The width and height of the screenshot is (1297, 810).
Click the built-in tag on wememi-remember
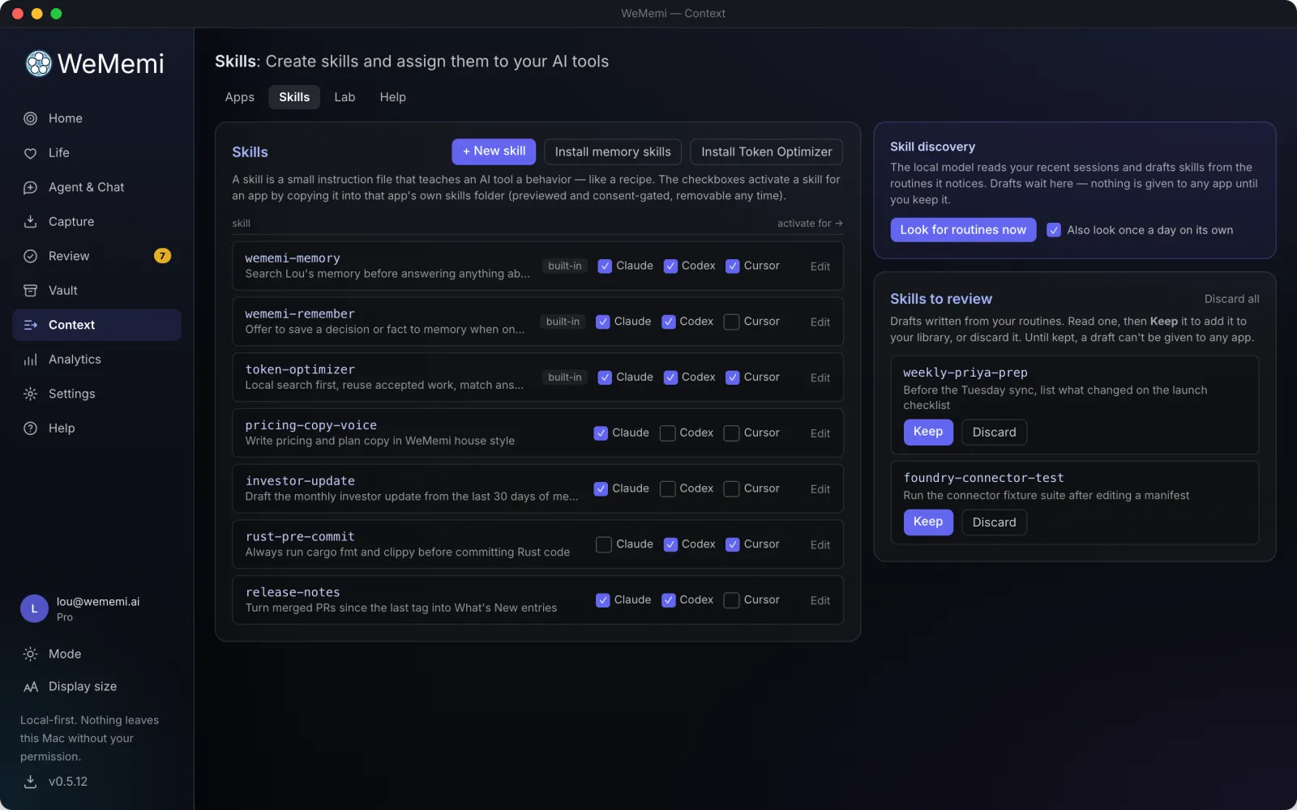tap(563, 322)
